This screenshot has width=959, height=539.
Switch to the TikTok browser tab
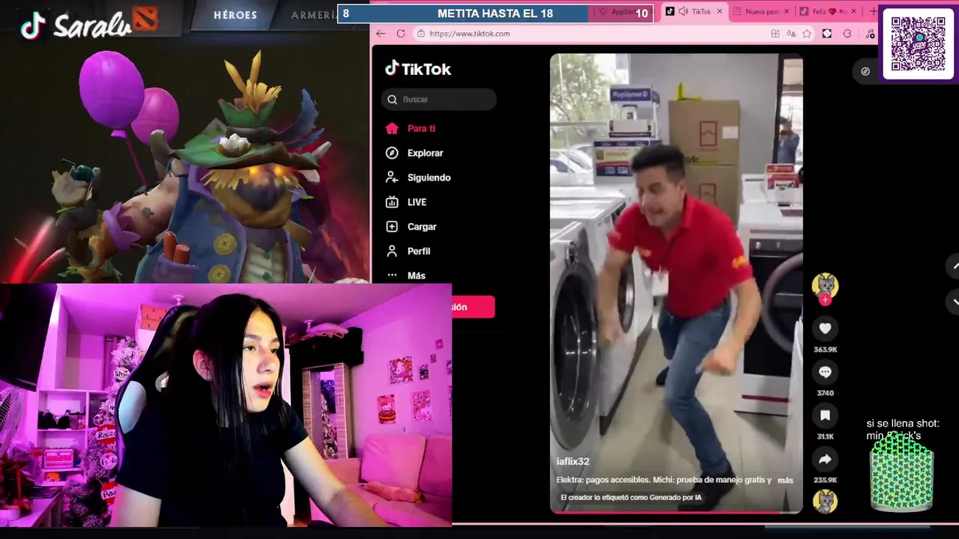coord(694,12)
